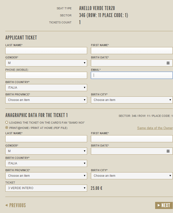This screenshot has width=173, height=213.
Task: Open the ticket 1 Gender dropdown
Action: [46, 151]
